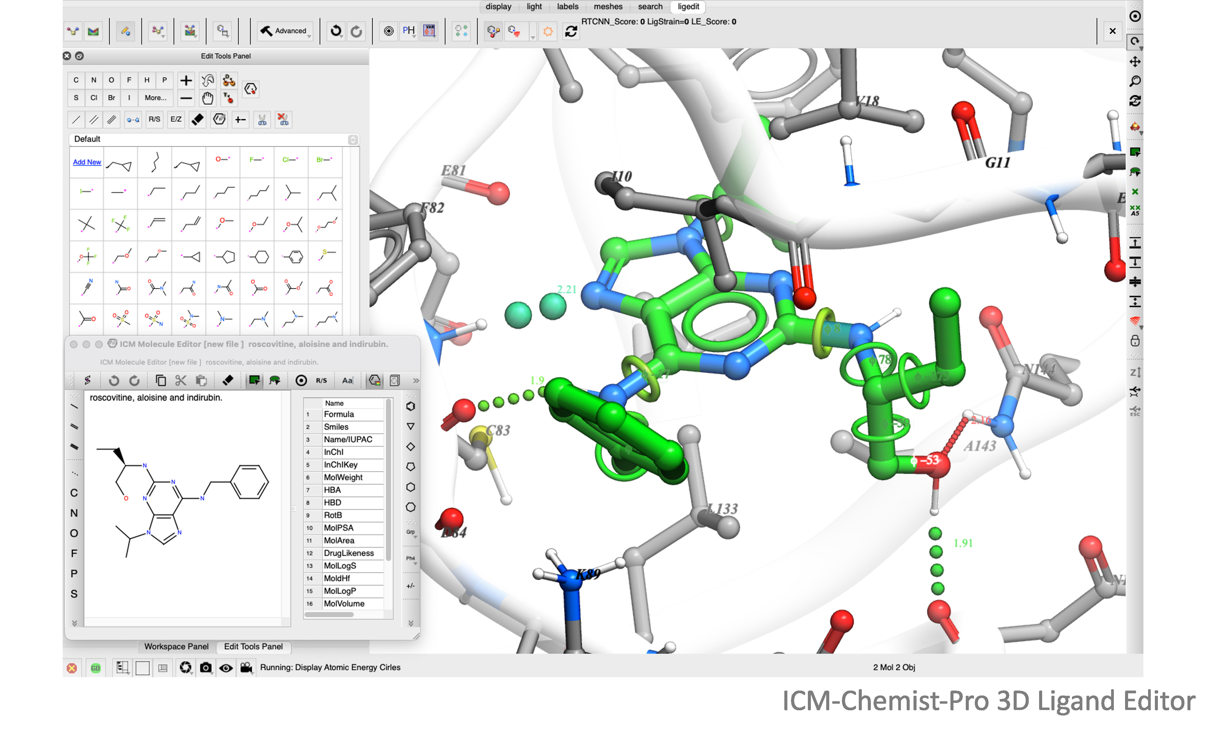Select the single bond tool
This screenshot has width=1214, height=736.
click(x=76, y=119)
